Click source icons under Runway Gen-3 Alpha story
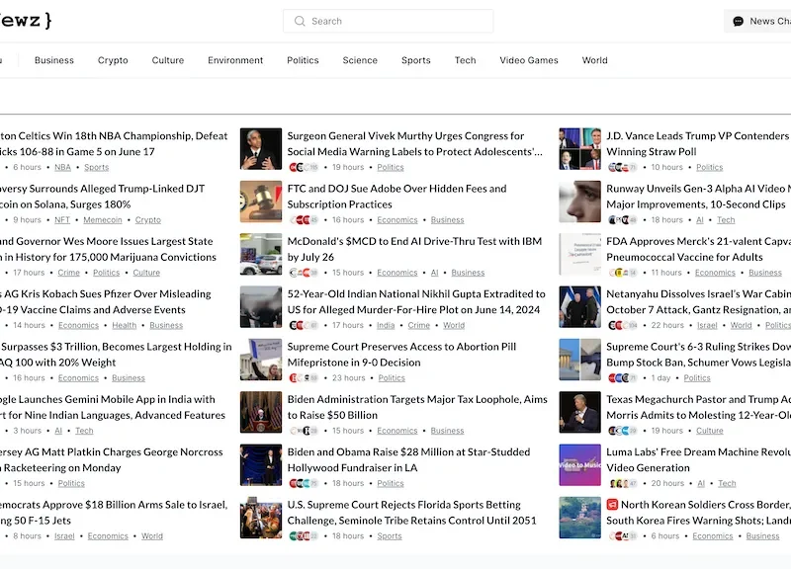The height and width of the screenshot is (569, 791). point(623,220)
